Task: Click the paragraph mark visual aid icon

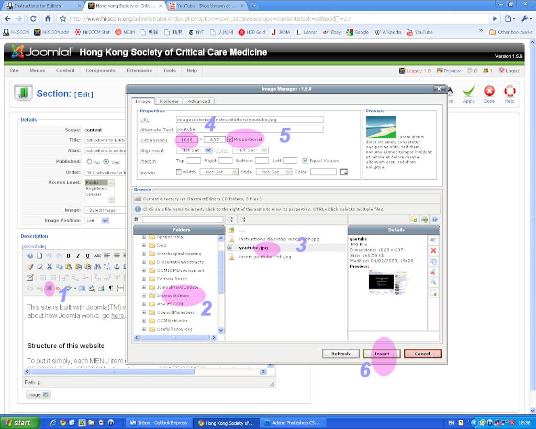Action: (x=111, y=289)
